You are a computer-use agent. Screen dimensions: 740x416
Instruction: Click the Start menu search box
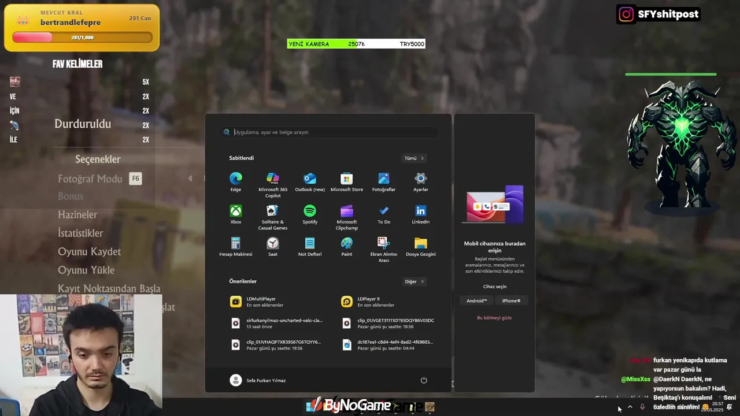click(x=328, y=132)
